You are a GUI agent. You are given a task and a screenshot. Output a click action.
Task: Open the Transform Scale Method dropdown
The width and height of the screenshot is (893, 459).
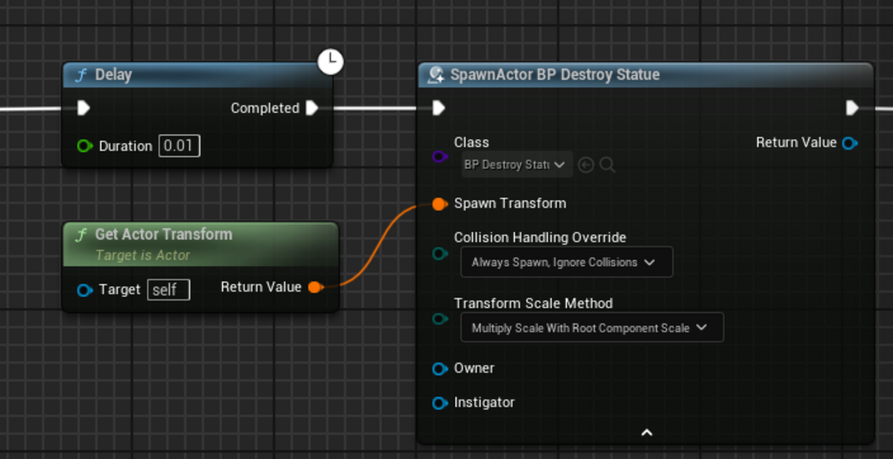click(x=591, y=328)
